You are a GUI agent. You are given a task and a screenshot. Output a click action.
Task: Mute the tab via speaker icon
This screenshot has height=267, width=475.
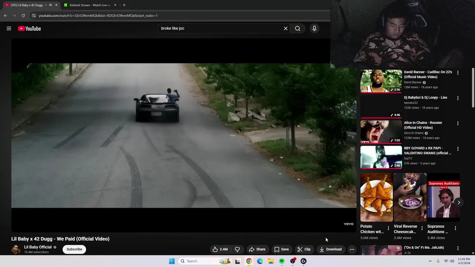pyautogui.click(x=50, y=5)
